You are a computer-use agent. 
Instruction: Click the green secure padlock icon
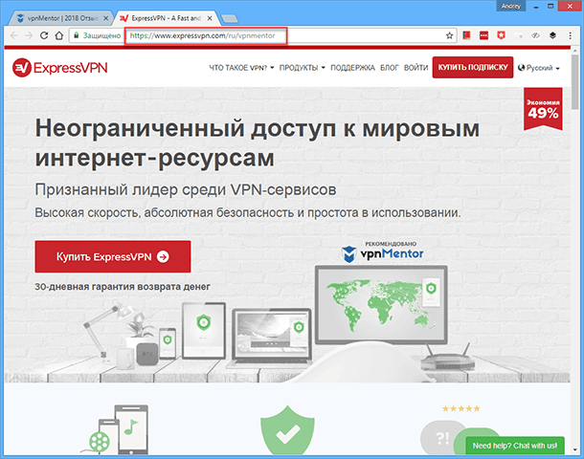(77, 35)
